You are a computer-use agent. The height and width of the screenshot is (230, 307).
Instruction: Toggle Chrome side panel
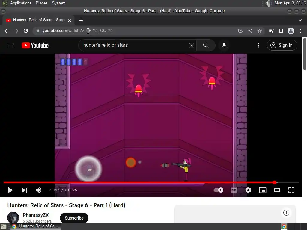pos(281,31)
